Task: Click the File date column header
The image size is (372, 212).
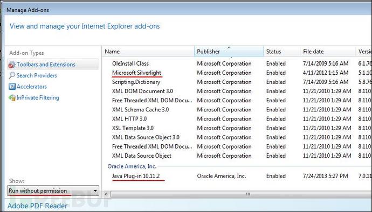Action: pos(328,52)
